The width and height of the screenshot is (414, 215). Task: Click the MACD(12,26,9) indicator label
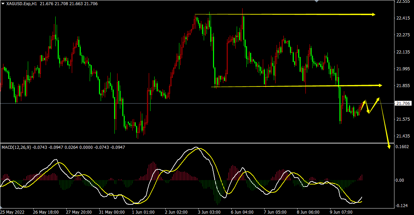point(16,147)
